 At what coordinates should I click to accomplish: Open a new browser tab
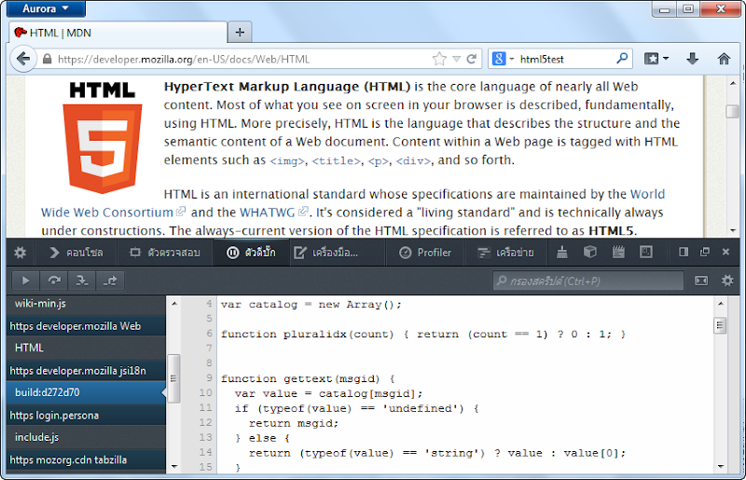click(x=240, y=33)
